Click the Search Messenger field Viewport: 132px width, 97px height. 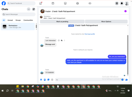click(x=18, y=14)
